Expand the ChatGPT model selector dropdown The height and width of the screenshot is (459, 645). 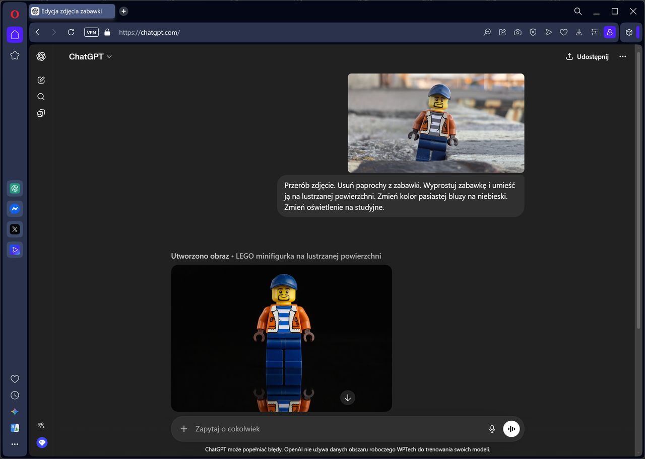(90, 57)
